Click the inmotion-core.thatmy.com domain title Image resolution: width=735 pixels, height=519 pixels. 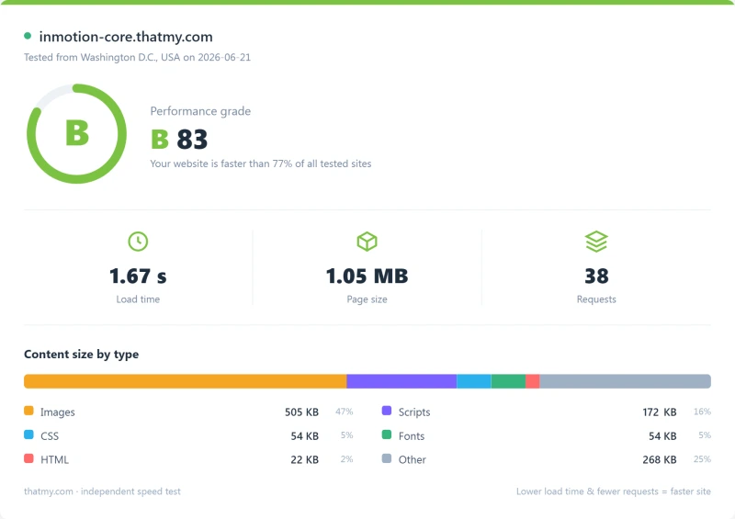coord(126,37)
